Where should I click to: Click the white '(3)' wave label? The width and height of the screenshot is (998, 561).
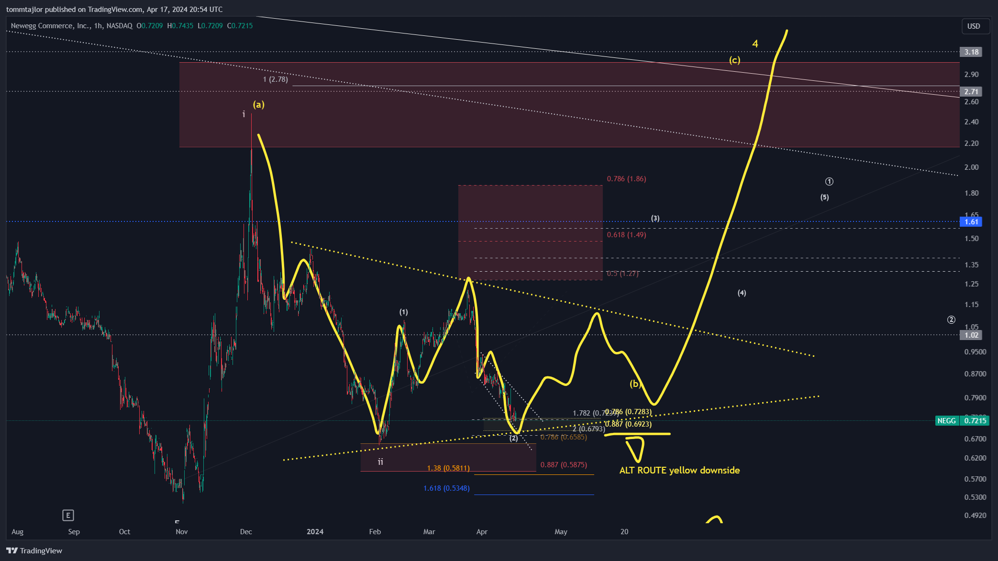click(655, 219)
